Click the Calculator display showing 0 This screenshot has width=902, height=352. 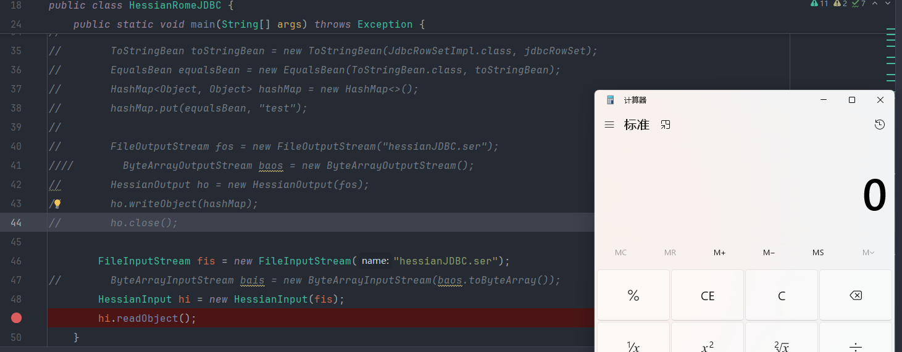tap(874, 196)
